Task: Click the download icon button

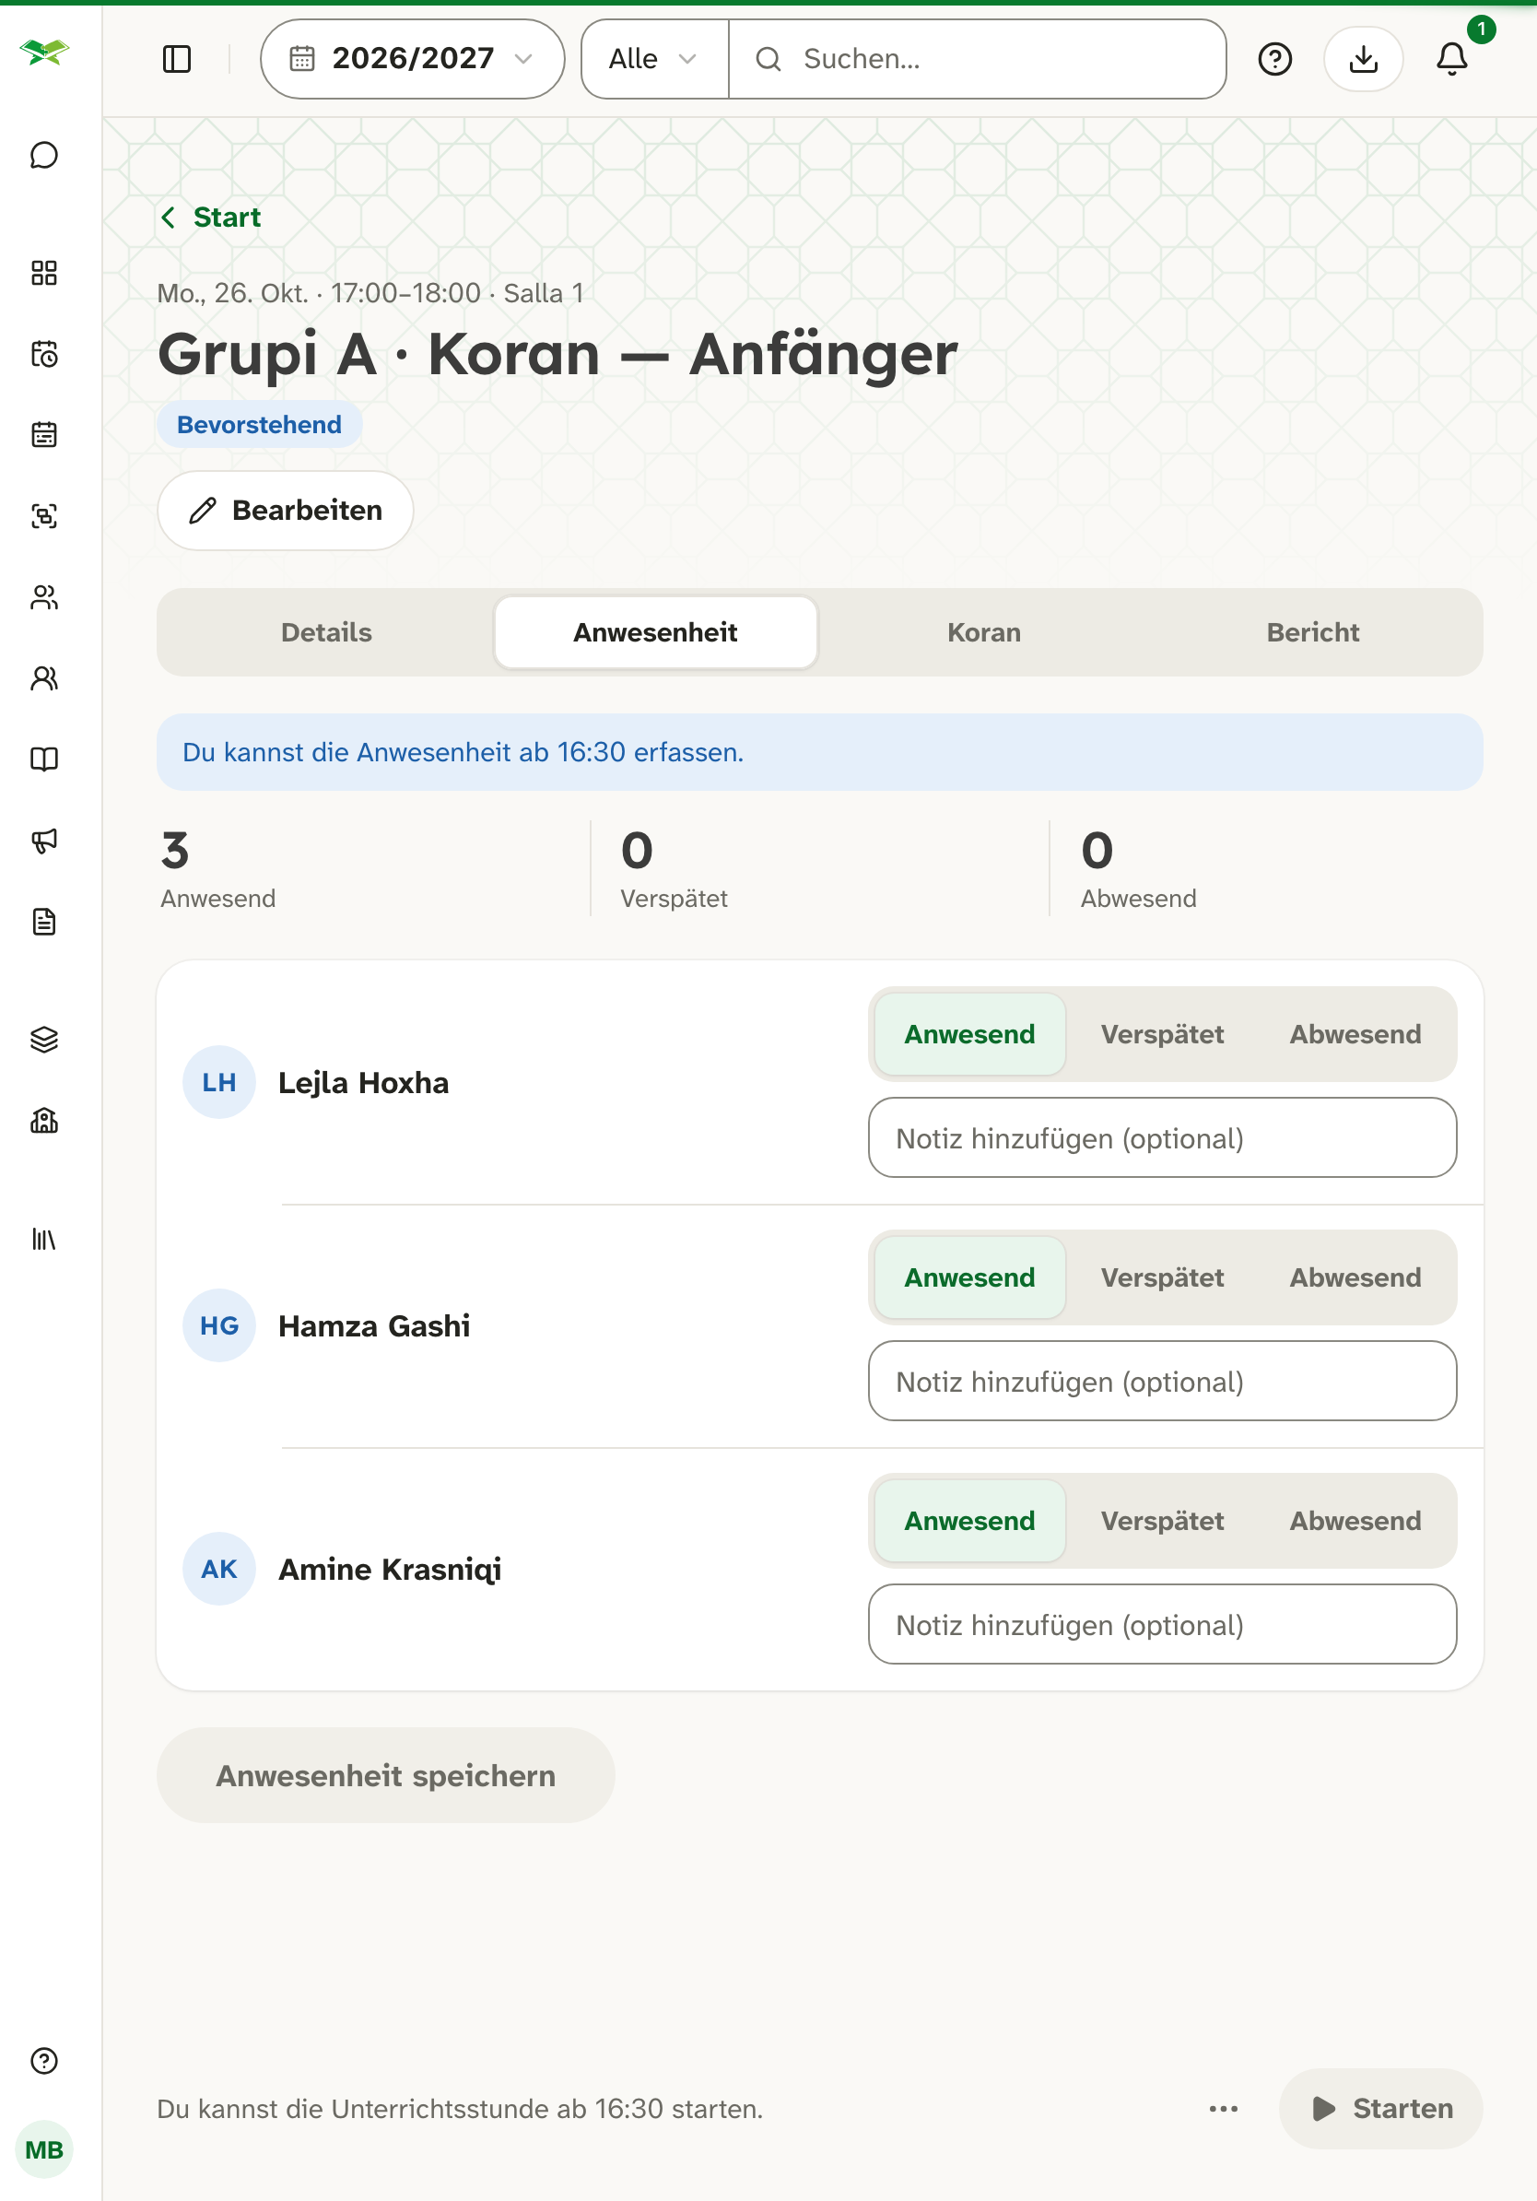Action: point(1363,59)
